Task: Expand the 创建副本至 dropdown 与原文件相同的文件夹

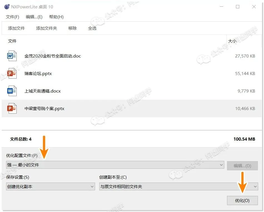Action: pyautogui.click(x=178, y=186)
